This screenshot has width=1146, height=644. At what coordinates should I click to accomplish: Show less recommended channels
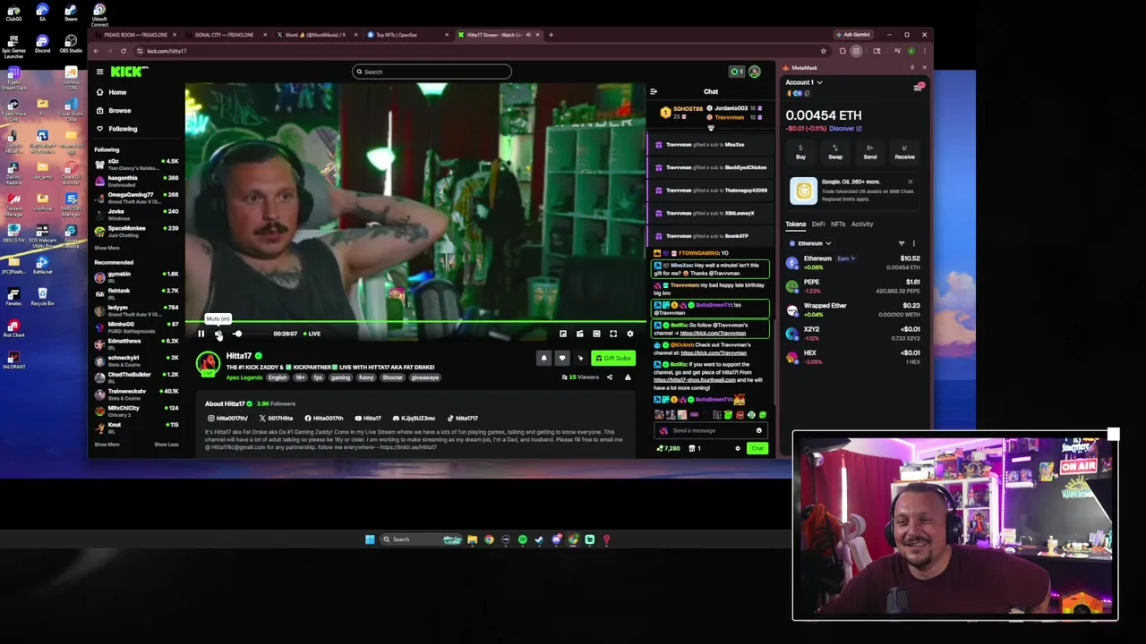pyautogui.click(x=166, y=445)
